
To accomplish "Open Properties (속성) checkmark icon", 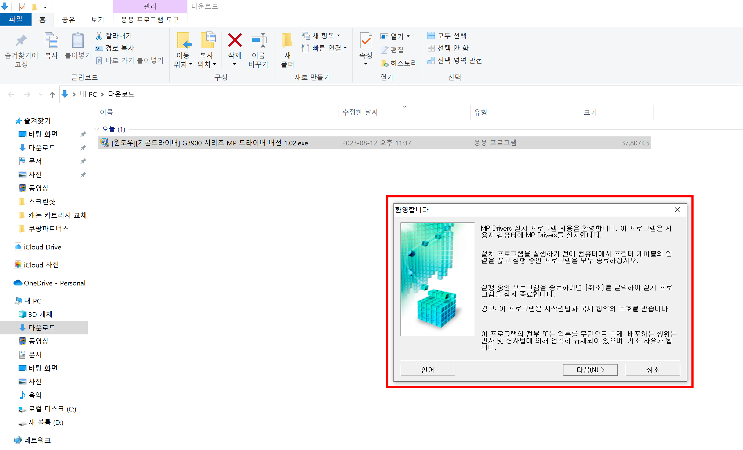I will [x=366, y=41].
